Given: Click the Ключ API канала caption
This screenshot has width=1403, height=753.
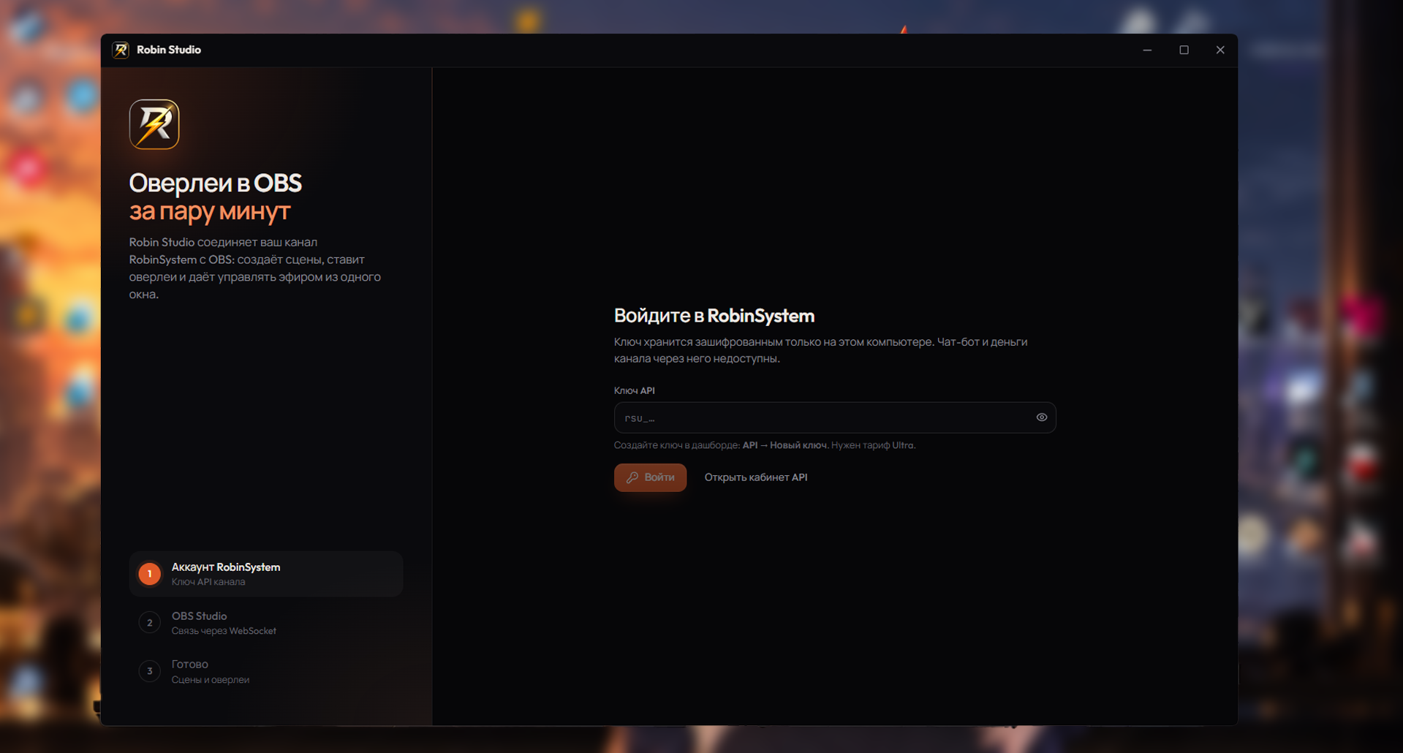Looking at the screenshot, I should click(x=208, y=582).
